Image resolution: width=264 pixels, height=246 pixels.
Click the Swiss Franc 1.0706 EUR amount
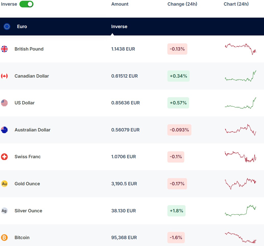click(x=123, y=157)
